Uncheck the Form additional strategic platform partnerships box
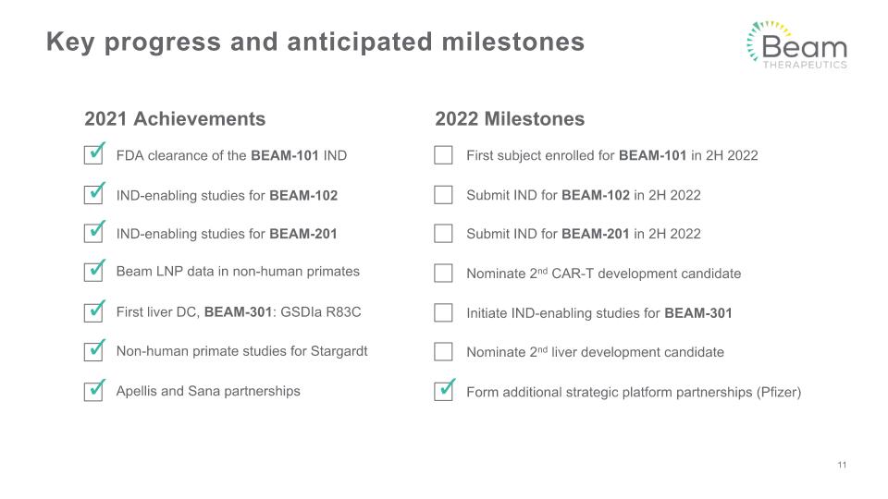Screen dimensions: 888x499 (x=444, y=391)
